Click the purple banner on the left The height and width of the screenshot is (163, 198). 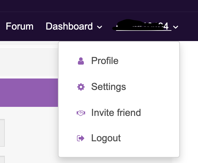pyautogui.click(x=29, y=92)
